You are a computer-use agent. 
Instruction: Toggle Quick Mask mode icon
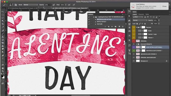pos(3,80)
